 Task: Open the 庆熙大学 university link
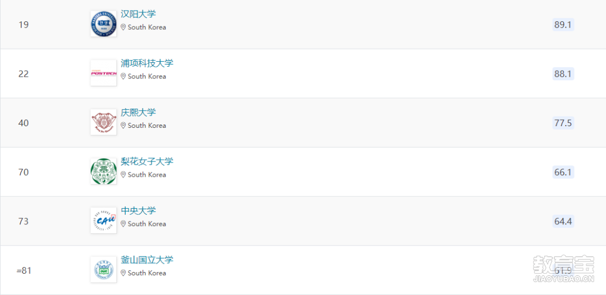(139, 112)
